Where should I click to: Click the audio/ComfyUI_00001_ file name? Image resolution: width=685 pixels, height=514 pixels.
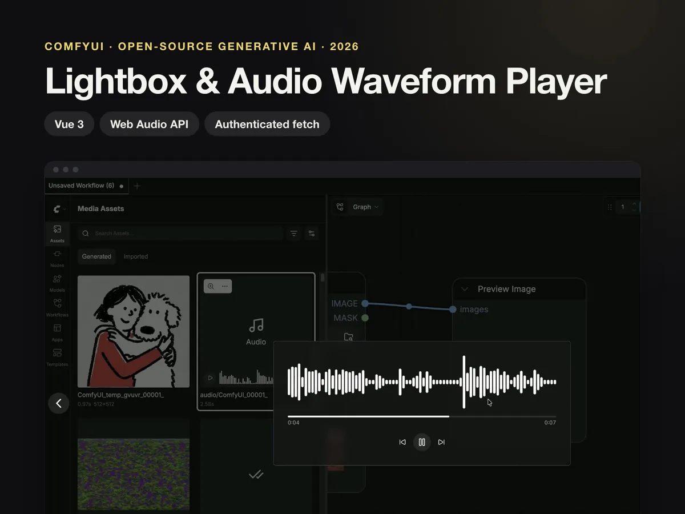pyautogui.click(x=233, y=395)
